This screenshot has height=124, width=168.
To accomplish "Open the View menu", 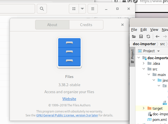I will [x=154, y=30].
